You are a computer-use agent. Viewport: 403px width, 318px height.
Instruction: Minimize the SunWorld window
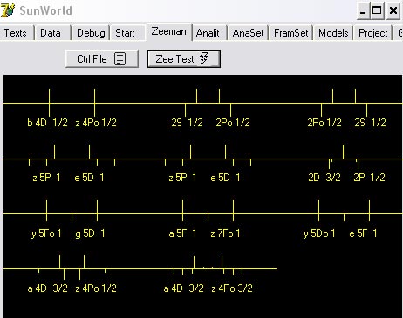(363, 11)
